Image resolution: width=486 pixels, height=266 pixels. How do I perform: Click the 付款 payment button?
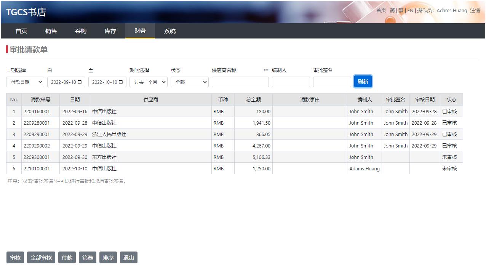coord(67,258)
